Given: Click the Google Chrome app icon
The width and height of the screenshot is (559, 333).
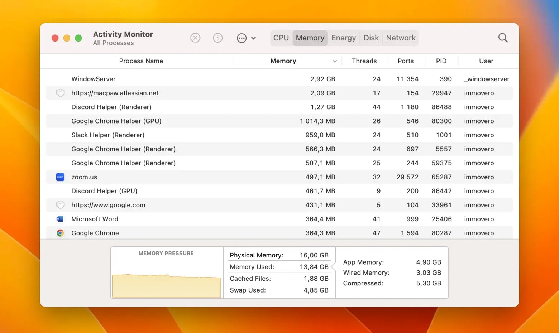Looking at the screenshot, I should point(60,233).
